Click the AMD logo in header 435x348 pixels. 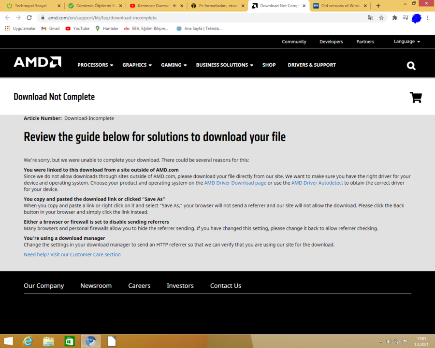(37, 62)
